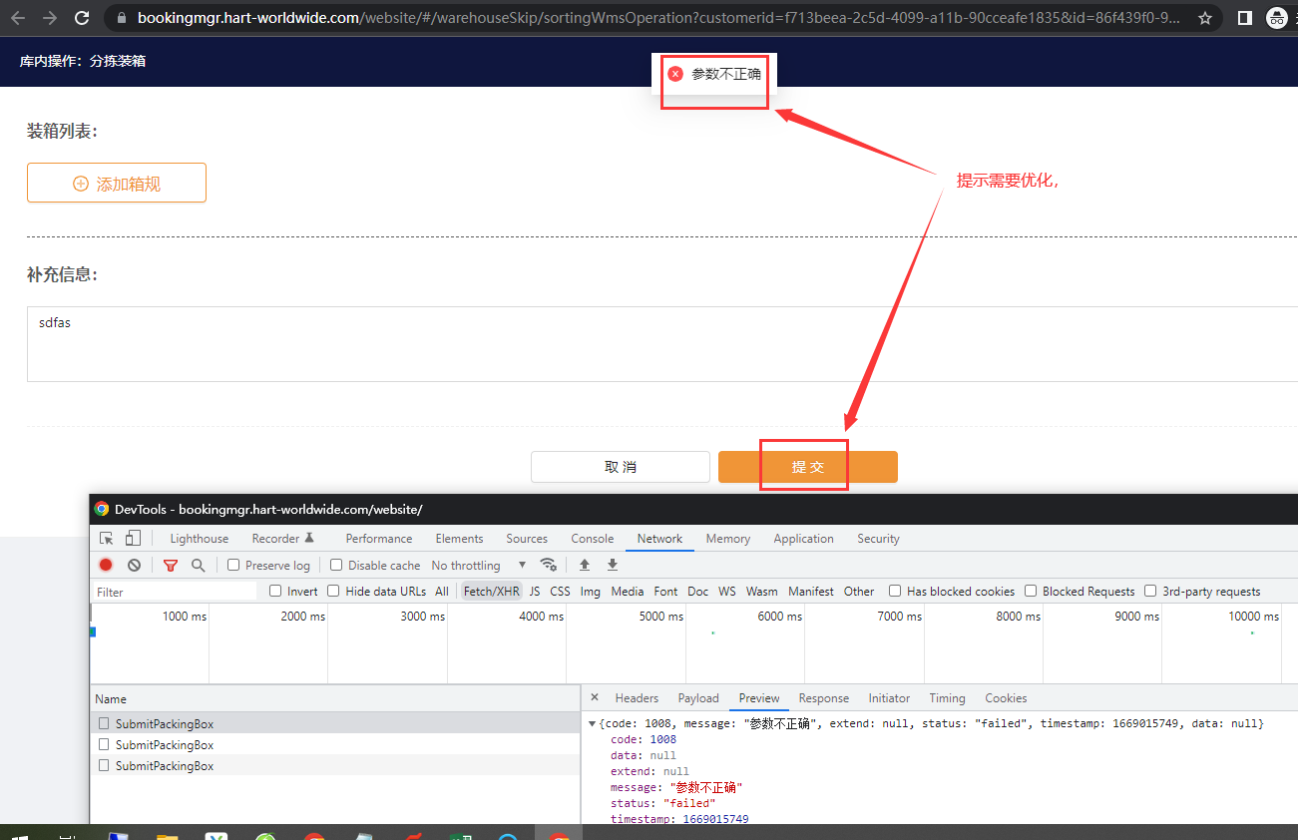Open network search with magnifier icon
This screenshot has height=840, width=1298.
pos(199,565)
